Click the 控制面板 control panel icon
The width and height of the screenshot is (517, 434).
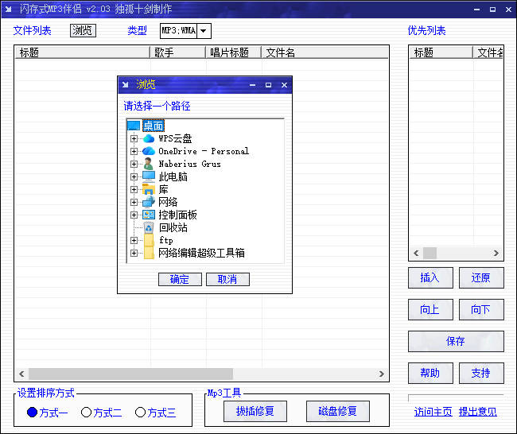[148, 215]
